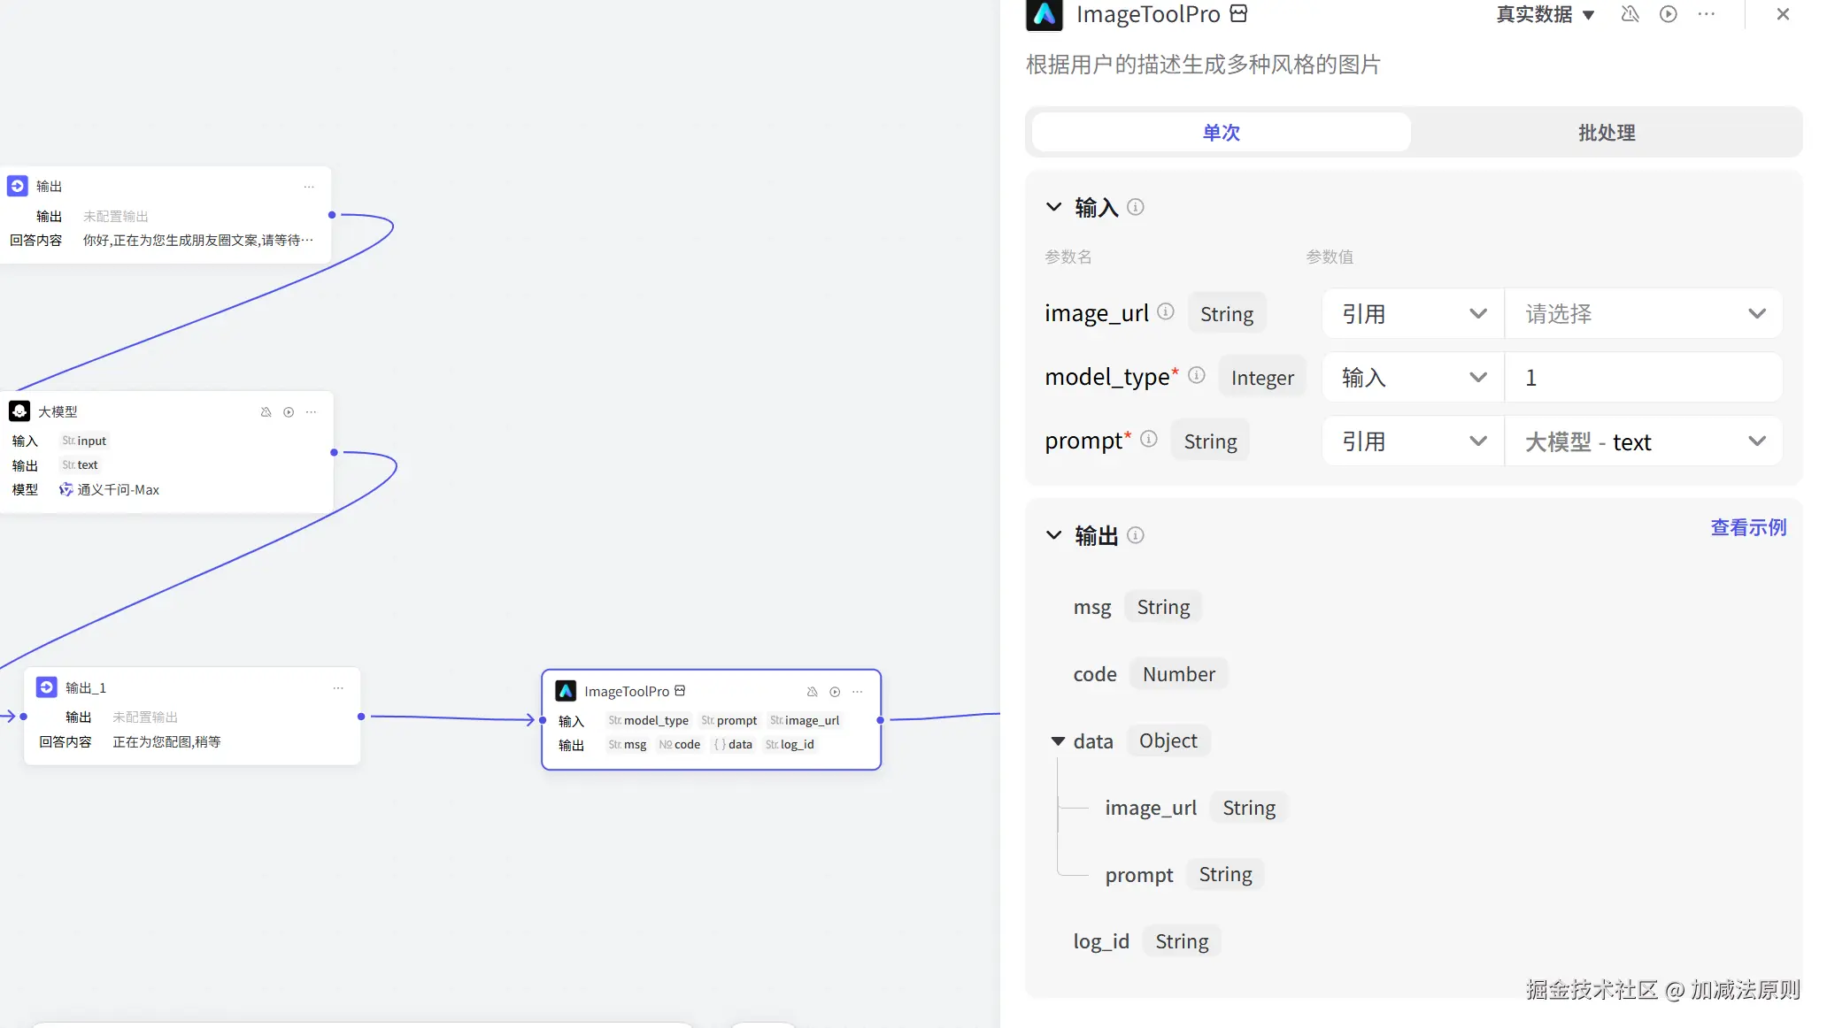Click the info icon beside the 输入 section
1827x1028 pixels.
coord(1137,207)
